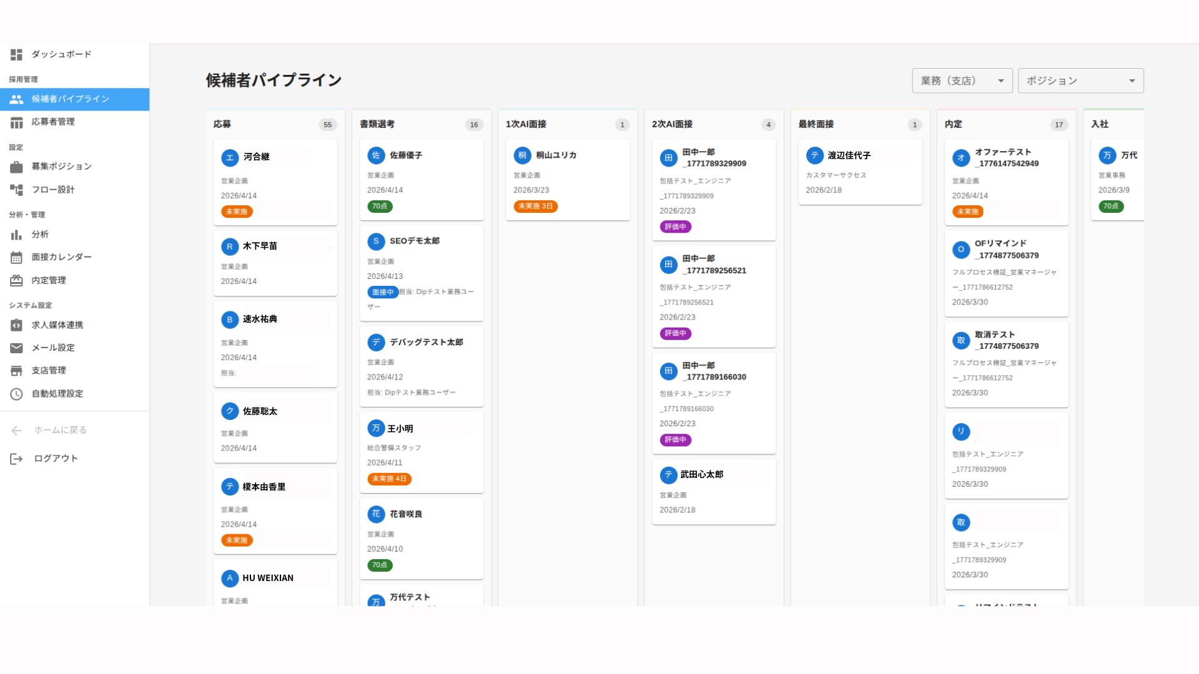The height and width of the screenshot is (674, 1199).
Task: Click the ホームに戻る back arrow icon
Action: (16, 431)
